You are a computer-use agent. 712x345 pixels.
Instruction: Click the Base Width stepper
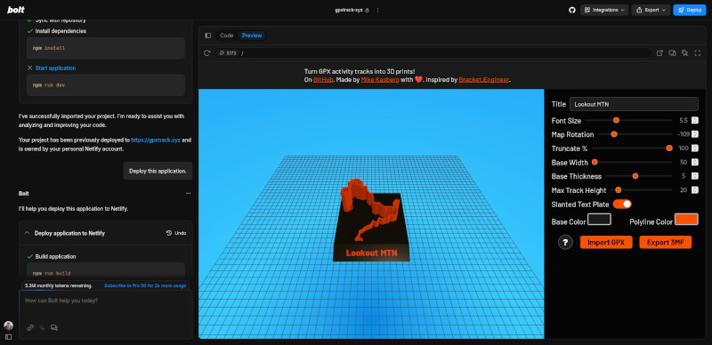coord(695,163)
